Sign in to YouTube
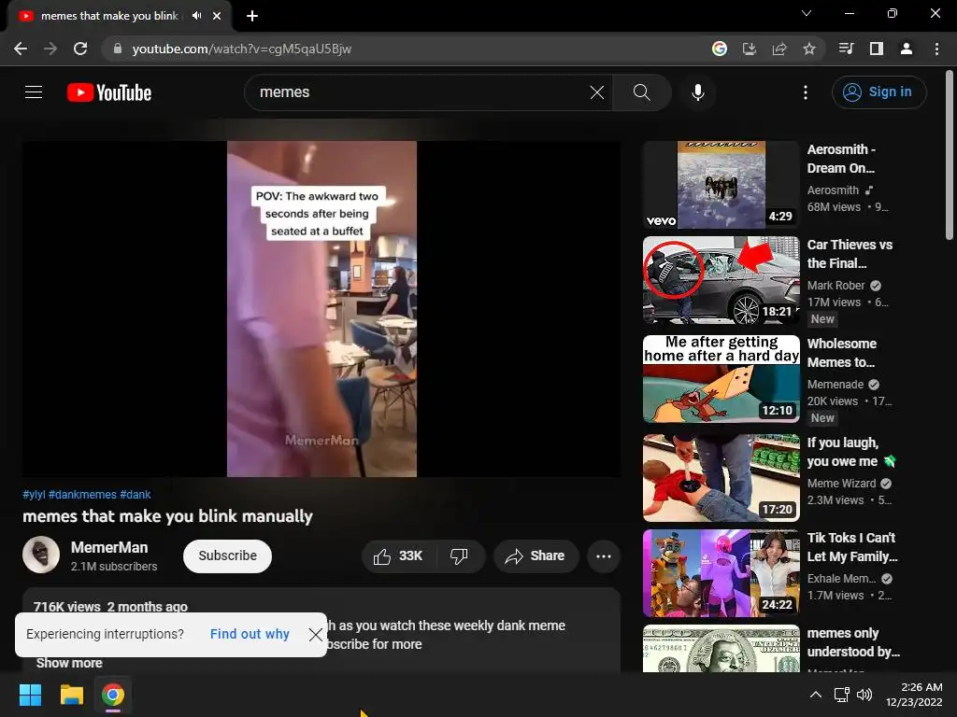The width and height of the screenshot is (957, 717). [878, 92]
